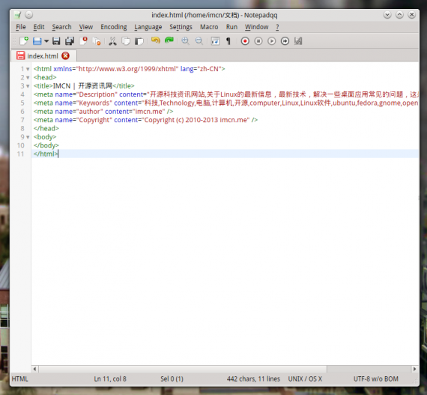Create a new document with toolbar icon

click(x=24, y=41)
